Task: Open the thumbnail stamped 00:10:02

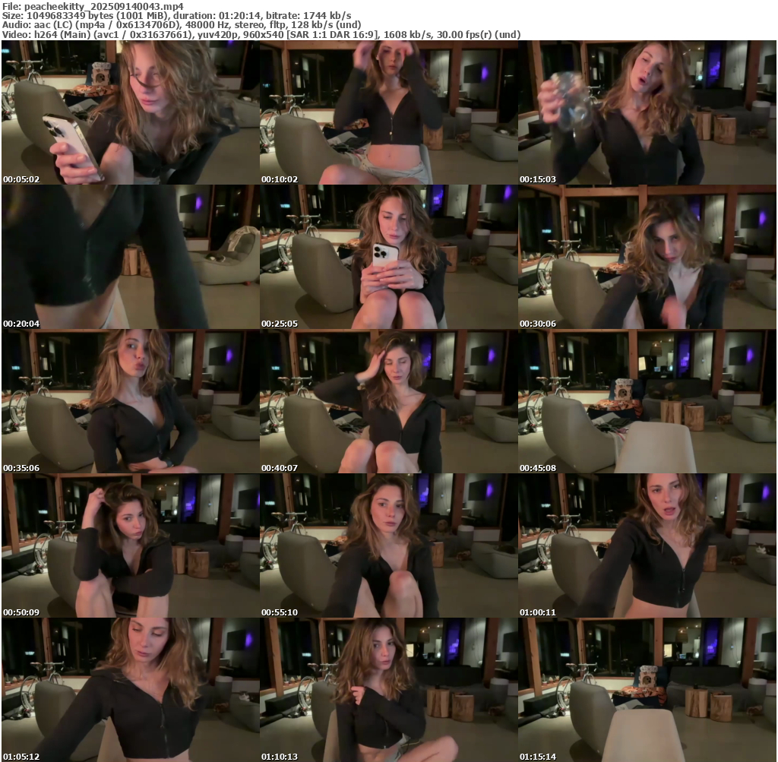Action: click(x=388, y=112)
